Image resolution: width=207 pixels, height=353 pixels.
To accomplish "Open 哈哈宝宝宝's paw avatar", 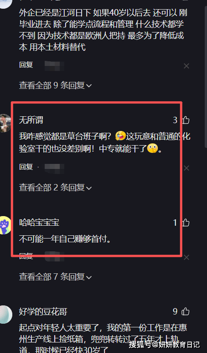I will point(5,225).
